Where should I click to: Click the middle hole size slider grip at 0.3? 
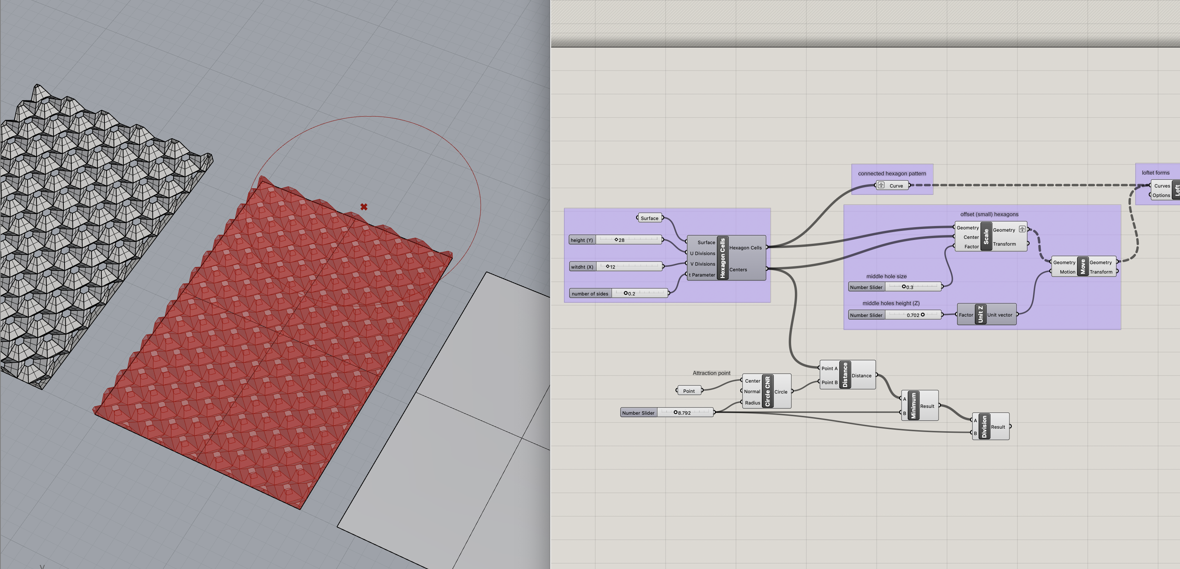tap(904, 287)
